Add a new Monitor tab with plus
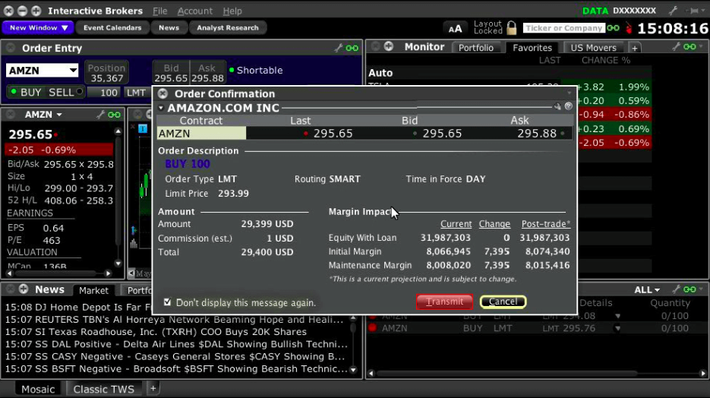The image size is (710, 398). [634, 48]
